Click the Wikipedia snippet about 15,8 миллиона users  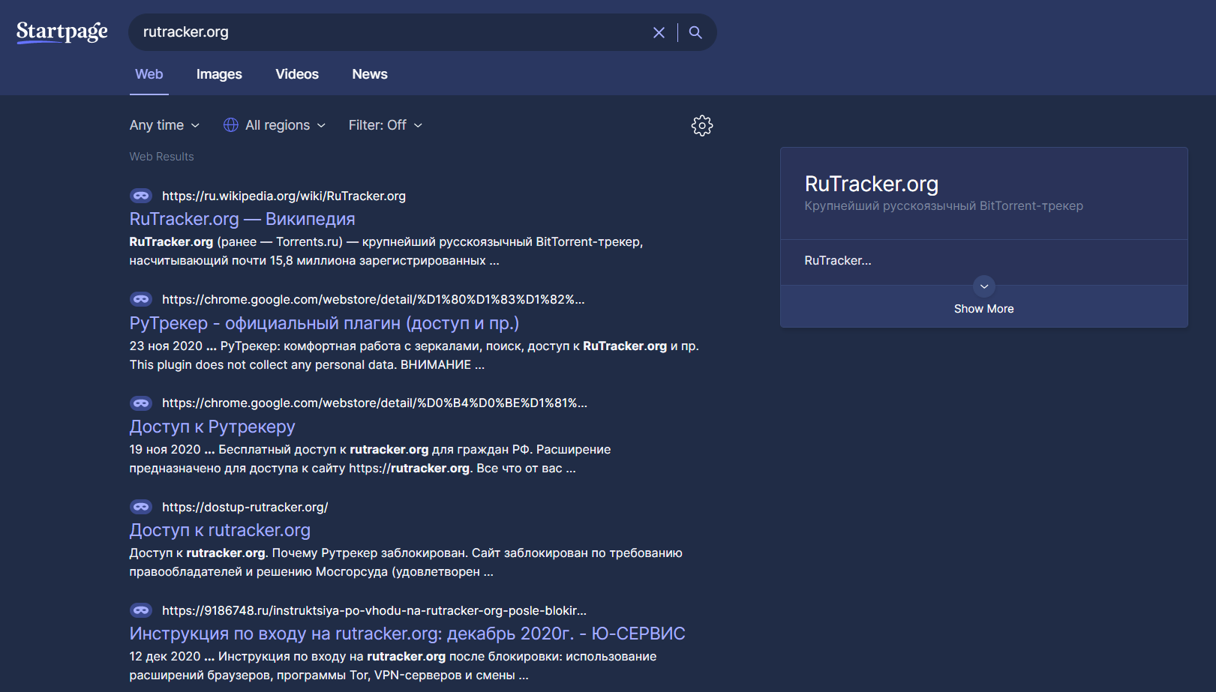click(x=386, y=251)
